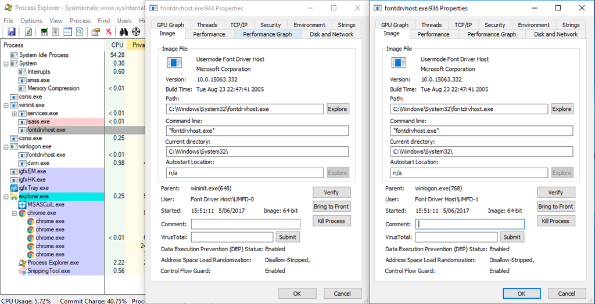The height and width of the screenshot is (304, 595).
Task: Open System Information graph icon in toolbar
Action: (x=45, y=32)
